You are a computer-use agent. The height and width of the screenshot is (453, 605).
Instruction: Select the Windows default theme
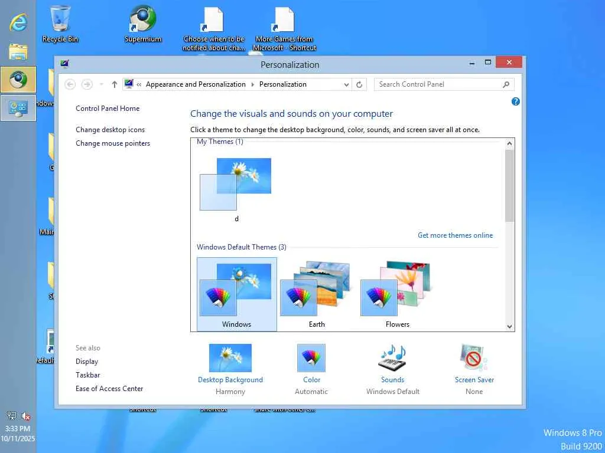click(x=236, y=294)
